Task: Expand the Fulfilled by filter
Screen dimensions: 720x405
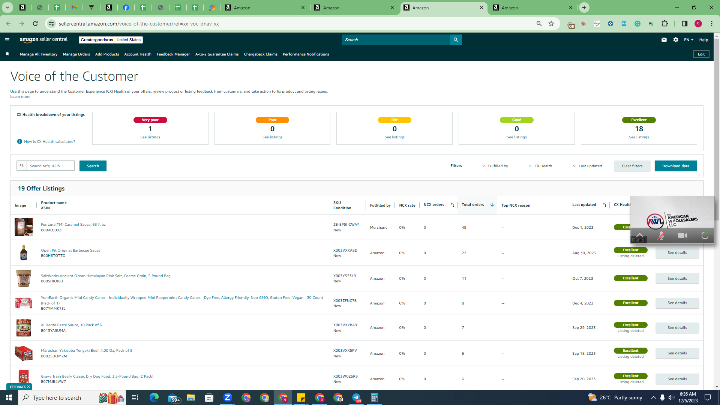Action: click(495, 166)
